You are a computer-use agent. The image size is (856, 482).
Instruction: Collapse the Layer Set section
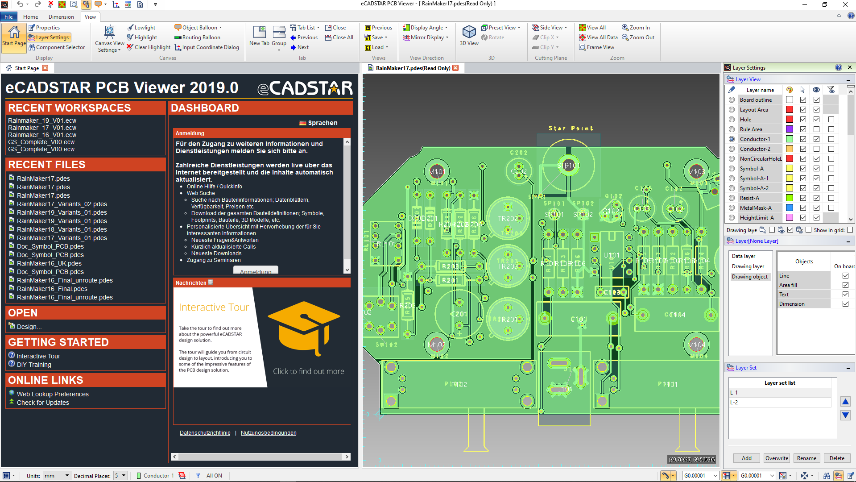click(x=848, y=368)
